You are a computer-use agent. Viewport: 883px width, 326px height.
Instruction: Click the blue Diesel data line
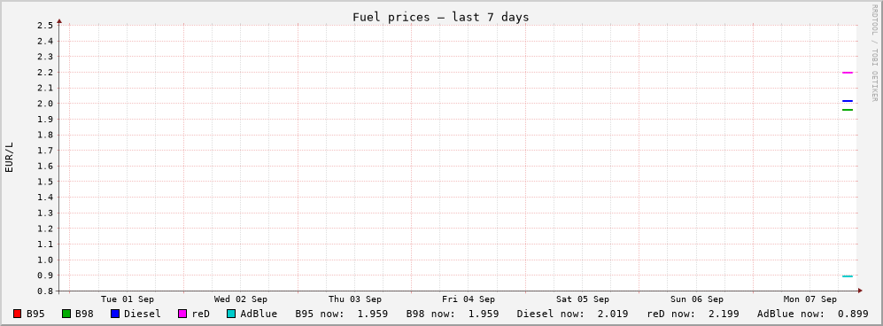848,101
